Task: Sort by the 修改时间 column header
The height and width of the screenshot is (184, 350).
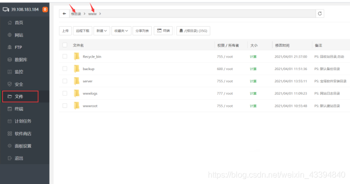Action: tap(282, 45)
